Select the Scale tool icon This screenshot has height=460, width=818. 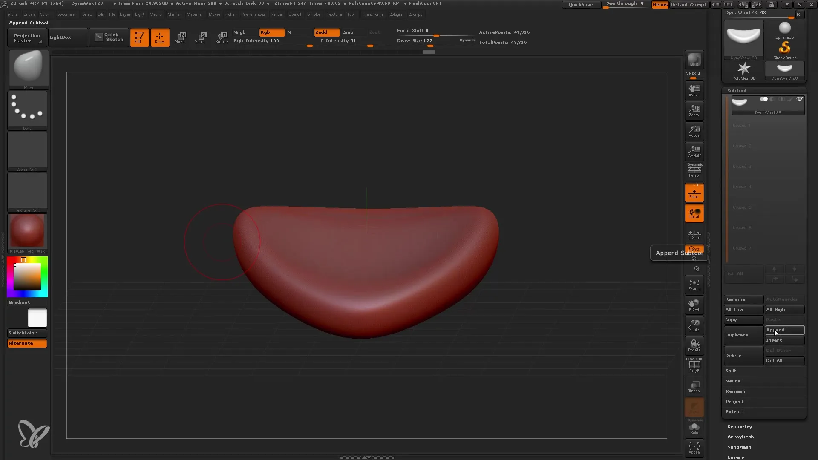click(x=199, y=37)
